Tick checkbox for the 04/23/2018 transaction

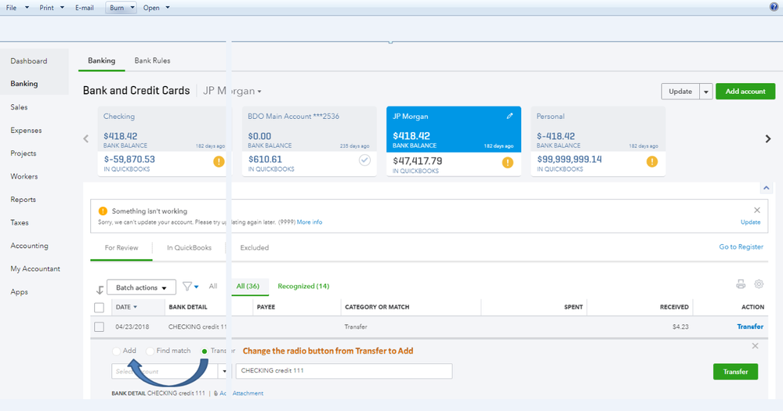(99, 326)
